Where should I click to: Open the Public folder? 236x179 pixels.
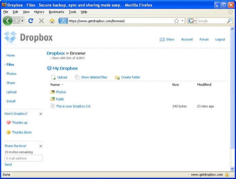coord(60,99)
